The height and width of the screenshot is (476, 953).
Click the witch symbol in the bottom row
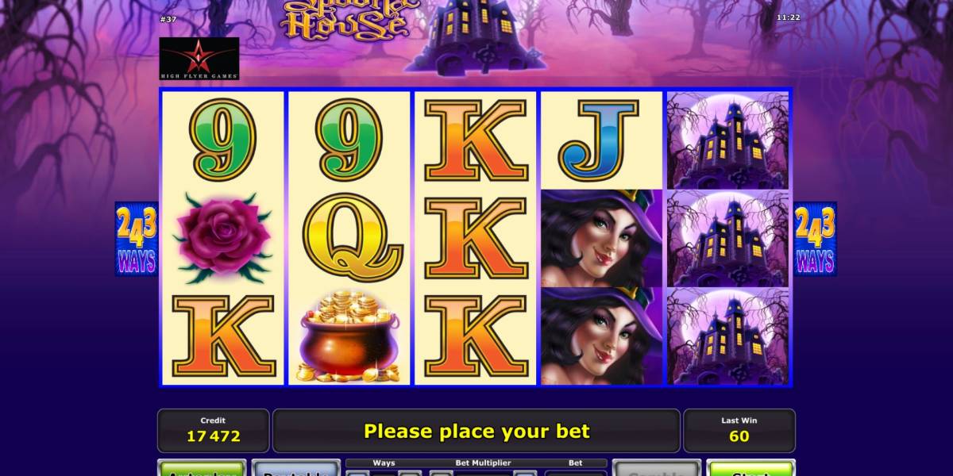602,336
